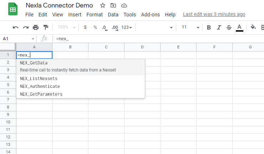
Task: Open the Add-ons menu
Action: click(150, 15)
